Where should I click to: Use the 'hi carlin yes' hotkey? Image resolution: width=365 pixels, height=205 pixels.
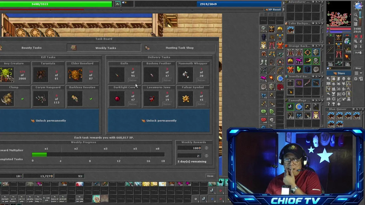(22, 199)
